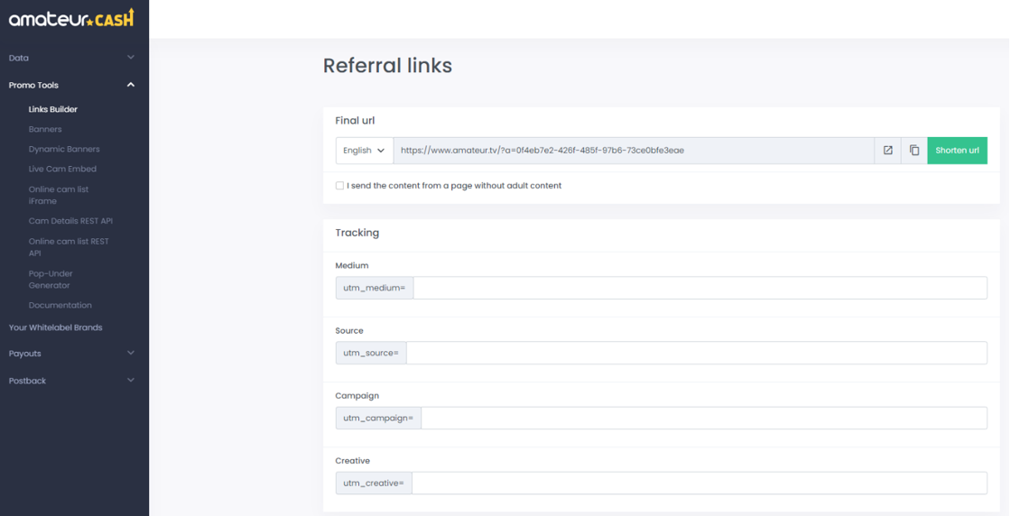This screenshot has width=1011, height=516.
Task: Click the Source field label
Action: [349, 330]
